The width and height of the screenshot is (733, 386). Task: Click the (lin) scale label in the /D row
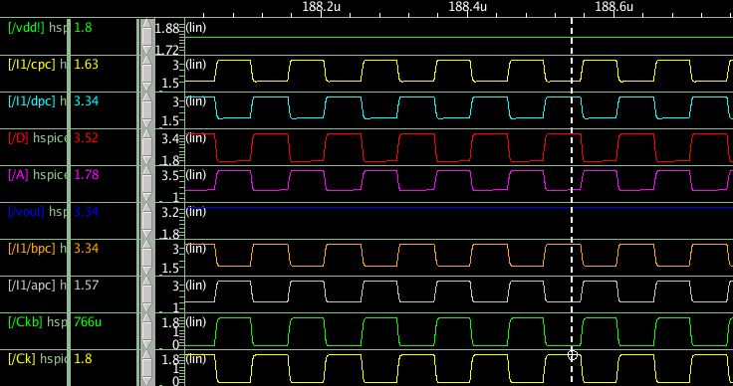(196, 138)
